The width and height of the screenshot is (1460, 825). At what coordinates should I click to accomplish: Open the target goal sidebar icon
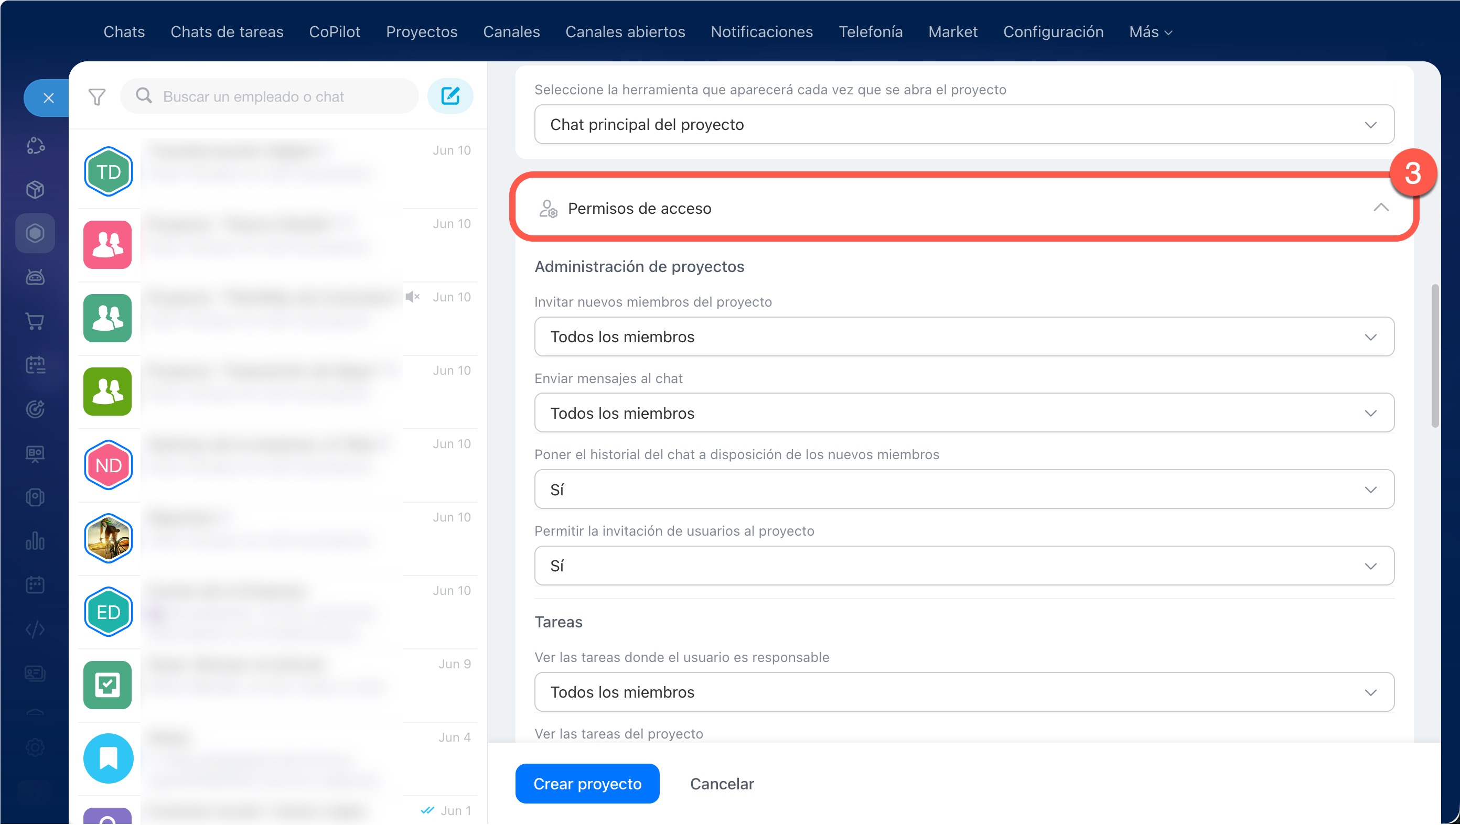[35, 409]
